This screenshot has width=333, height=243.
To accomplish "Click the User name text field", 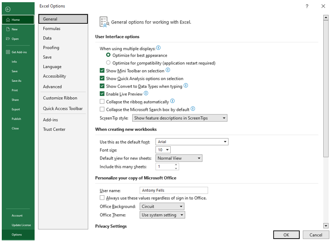I will pos(173,190).
